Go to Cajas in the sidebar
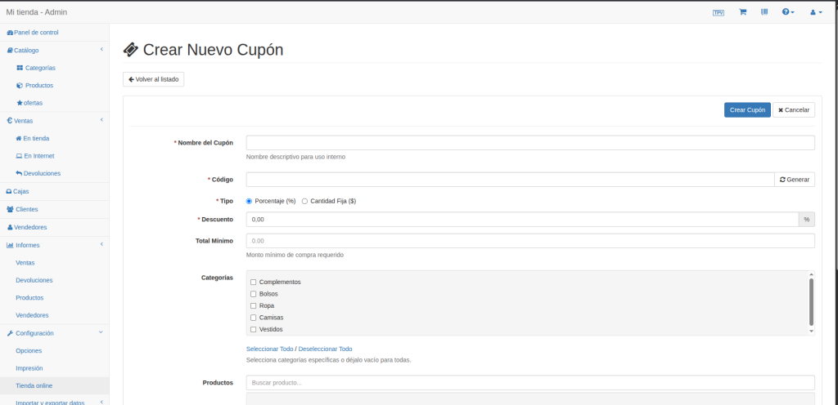 (x=21, y=191)
